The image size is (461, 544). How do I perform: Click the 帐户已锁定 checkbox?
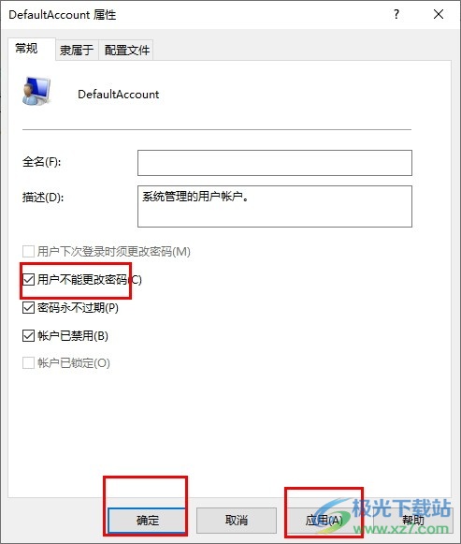[x=28, y=363]
